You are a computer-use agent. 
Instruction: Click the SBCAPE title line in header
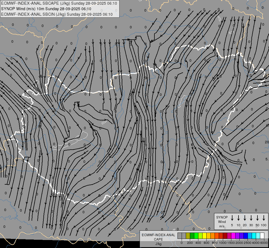[59, 3]
